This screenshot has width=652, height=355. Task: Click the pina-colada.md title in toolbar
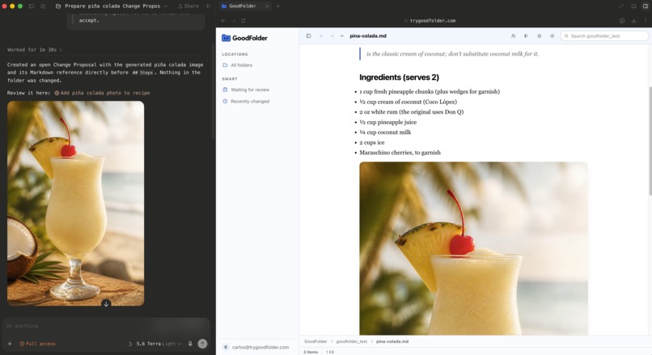click(x=368, y=36)
